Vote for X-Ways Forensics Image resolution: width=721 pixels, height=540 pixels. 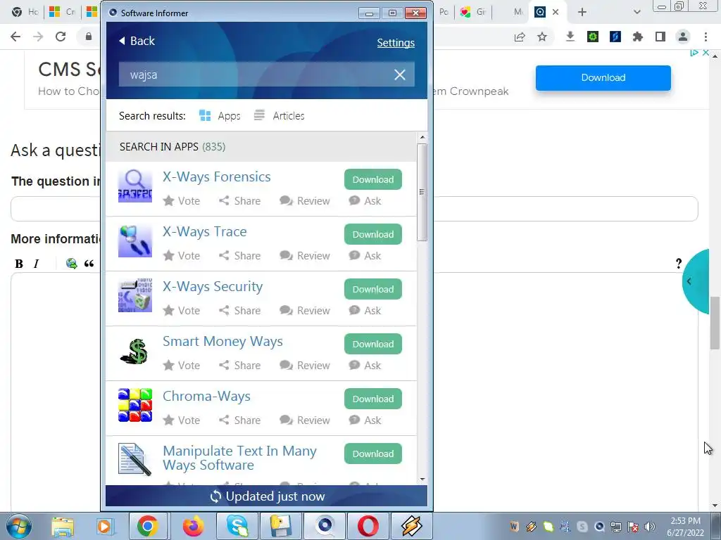(x=182, y=201)
